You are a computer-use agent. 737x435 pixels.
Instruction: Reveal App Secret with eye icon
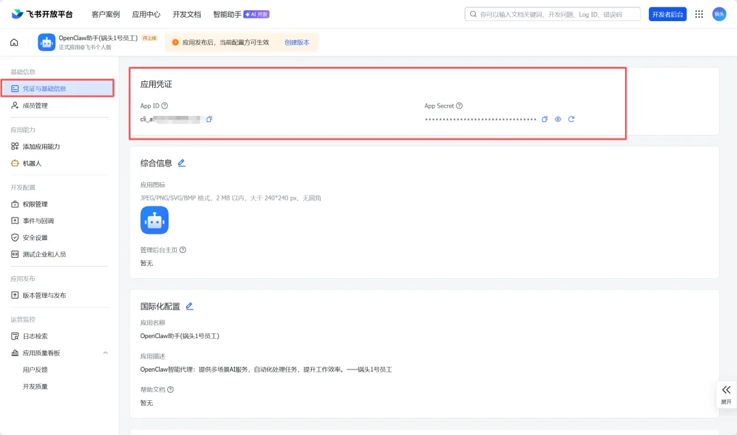558,119
